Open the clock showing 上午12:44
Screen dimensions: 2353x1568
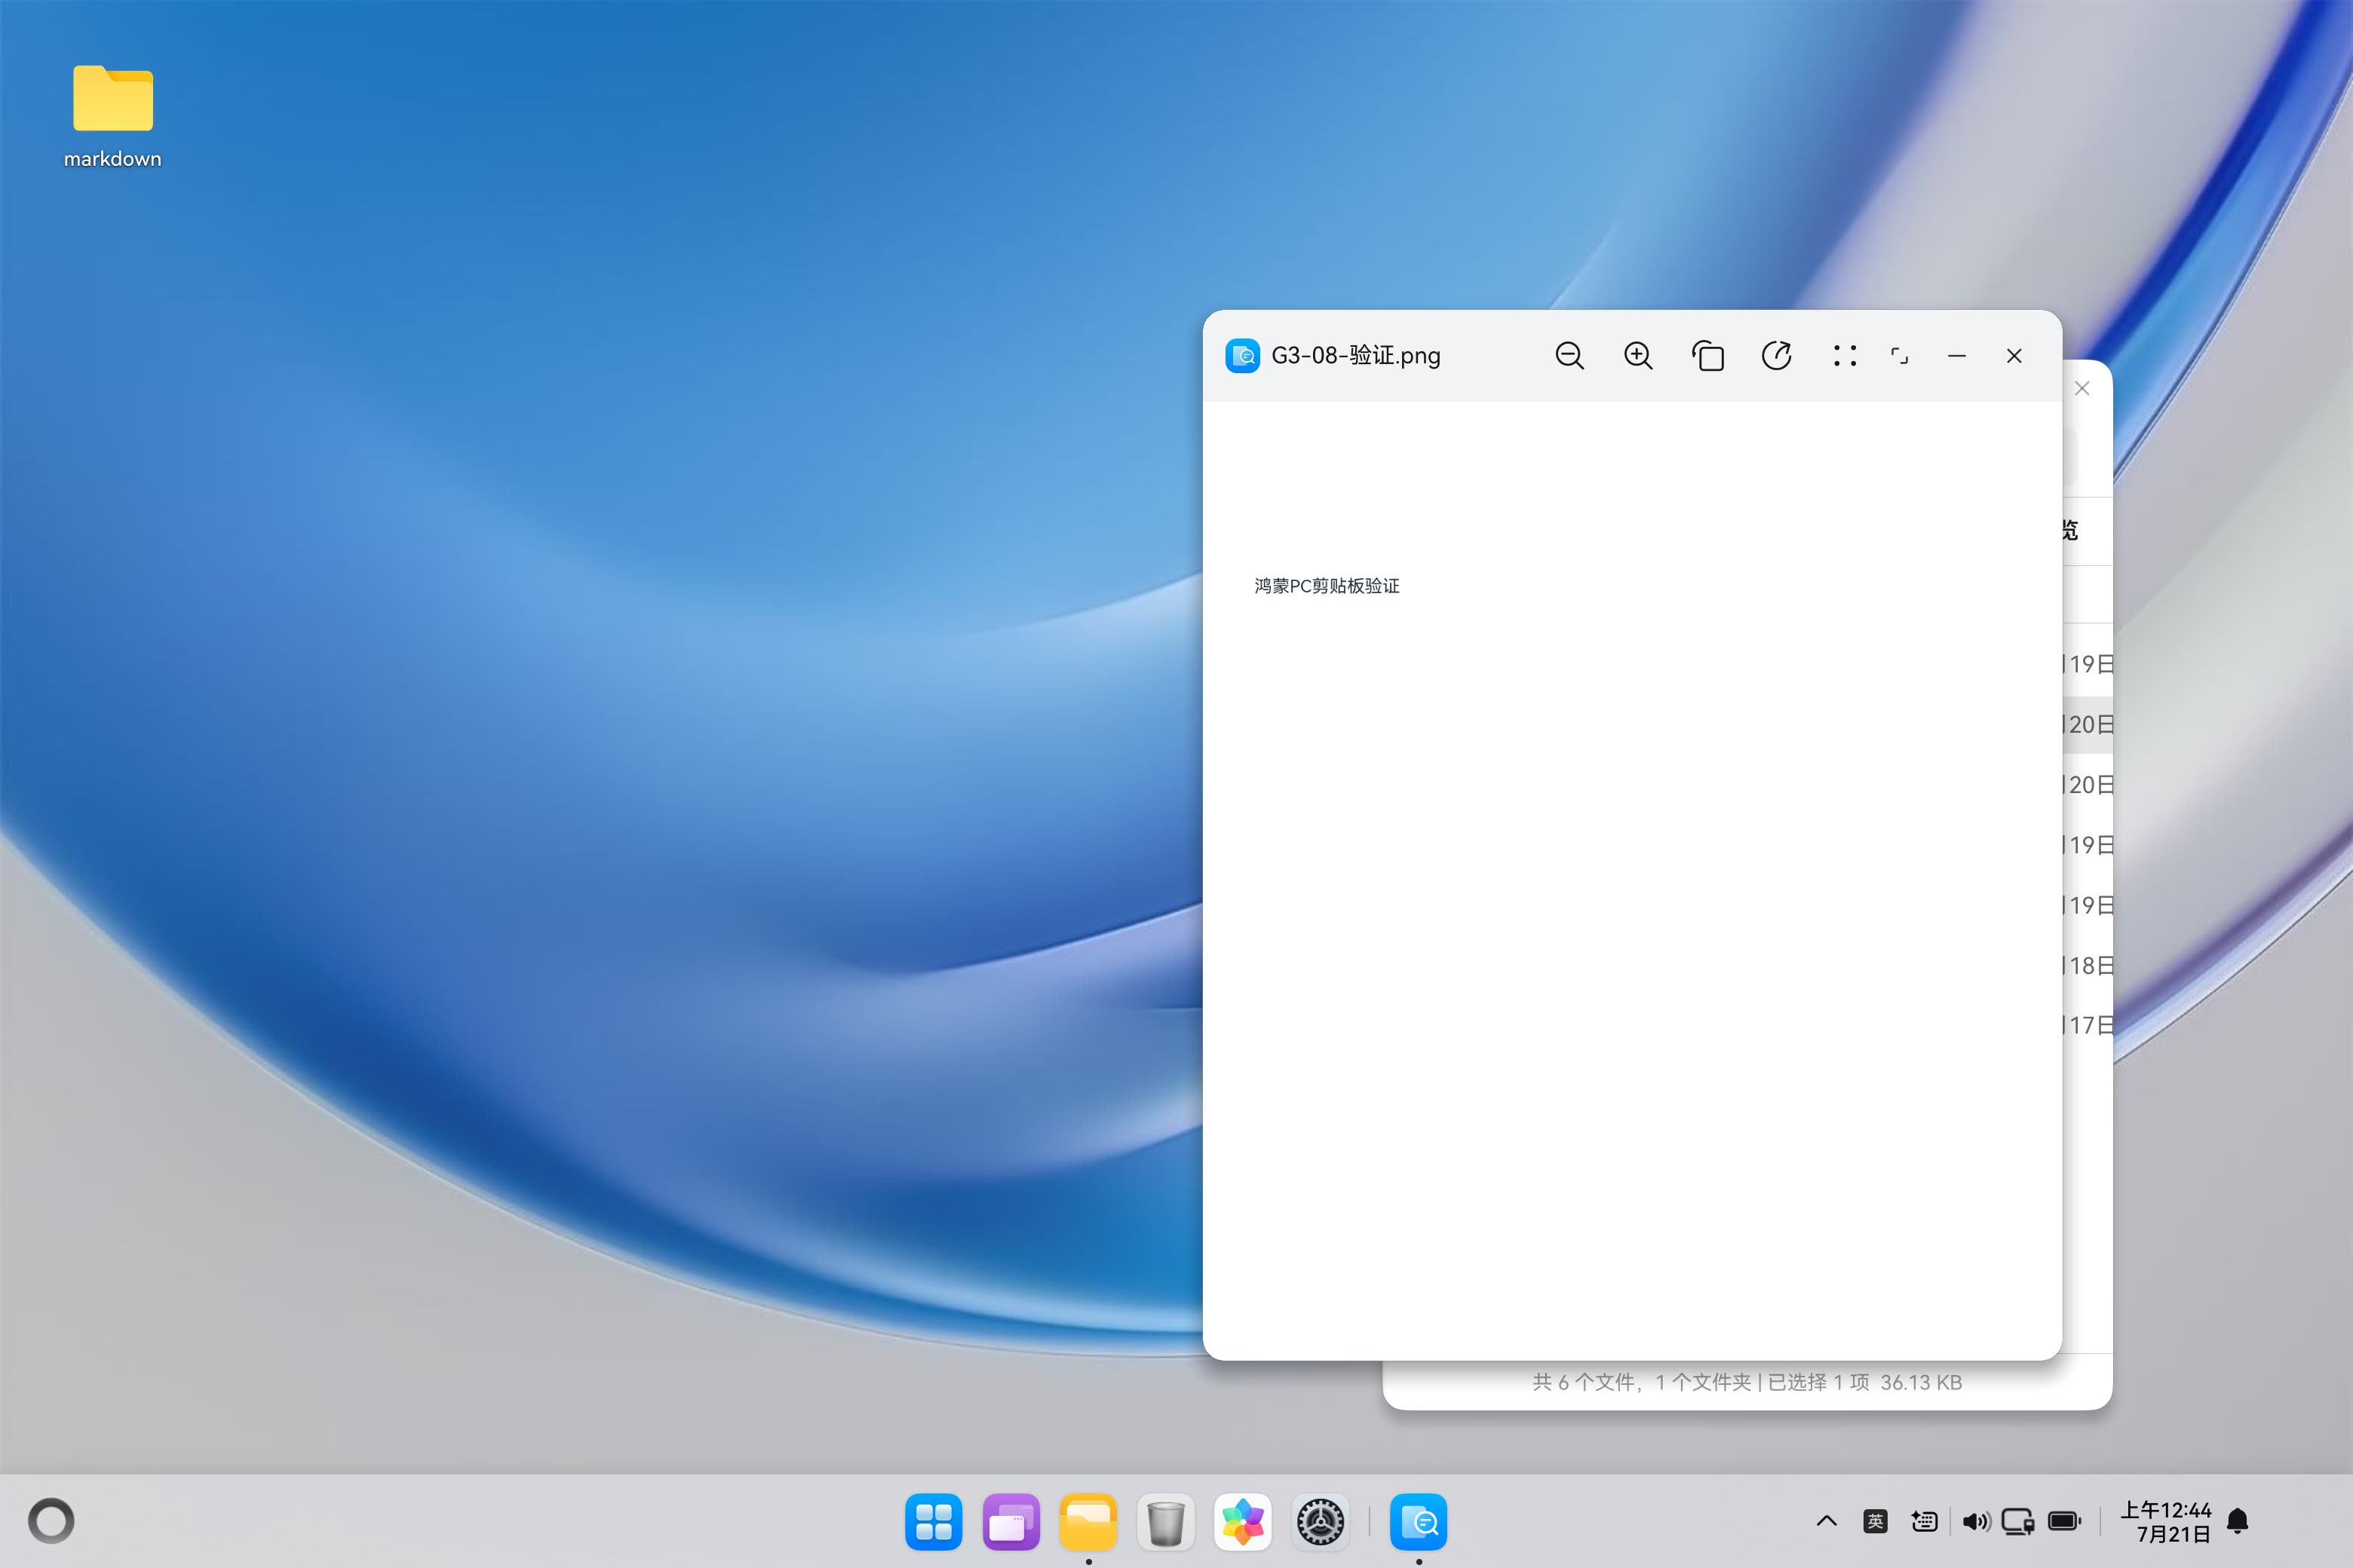coord(2166,1522)
